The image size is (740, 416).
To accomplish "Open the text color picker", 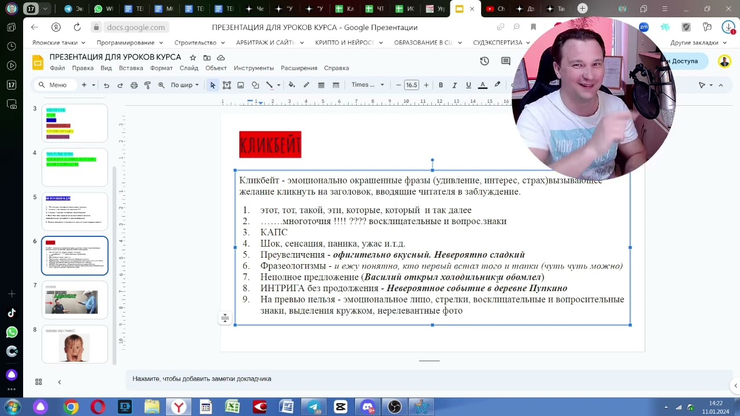I will click(483, 85).
